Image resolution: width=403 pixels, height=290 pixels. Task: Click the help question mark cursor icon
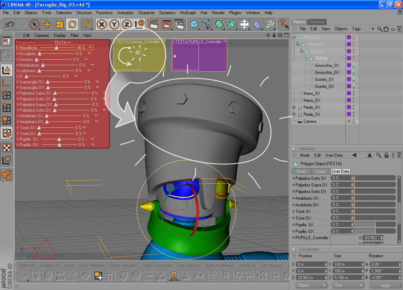click(284, 24)
